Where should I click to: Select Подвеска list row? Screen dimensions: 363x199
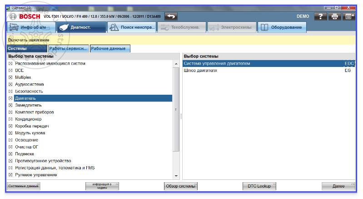tap(93, 154)
